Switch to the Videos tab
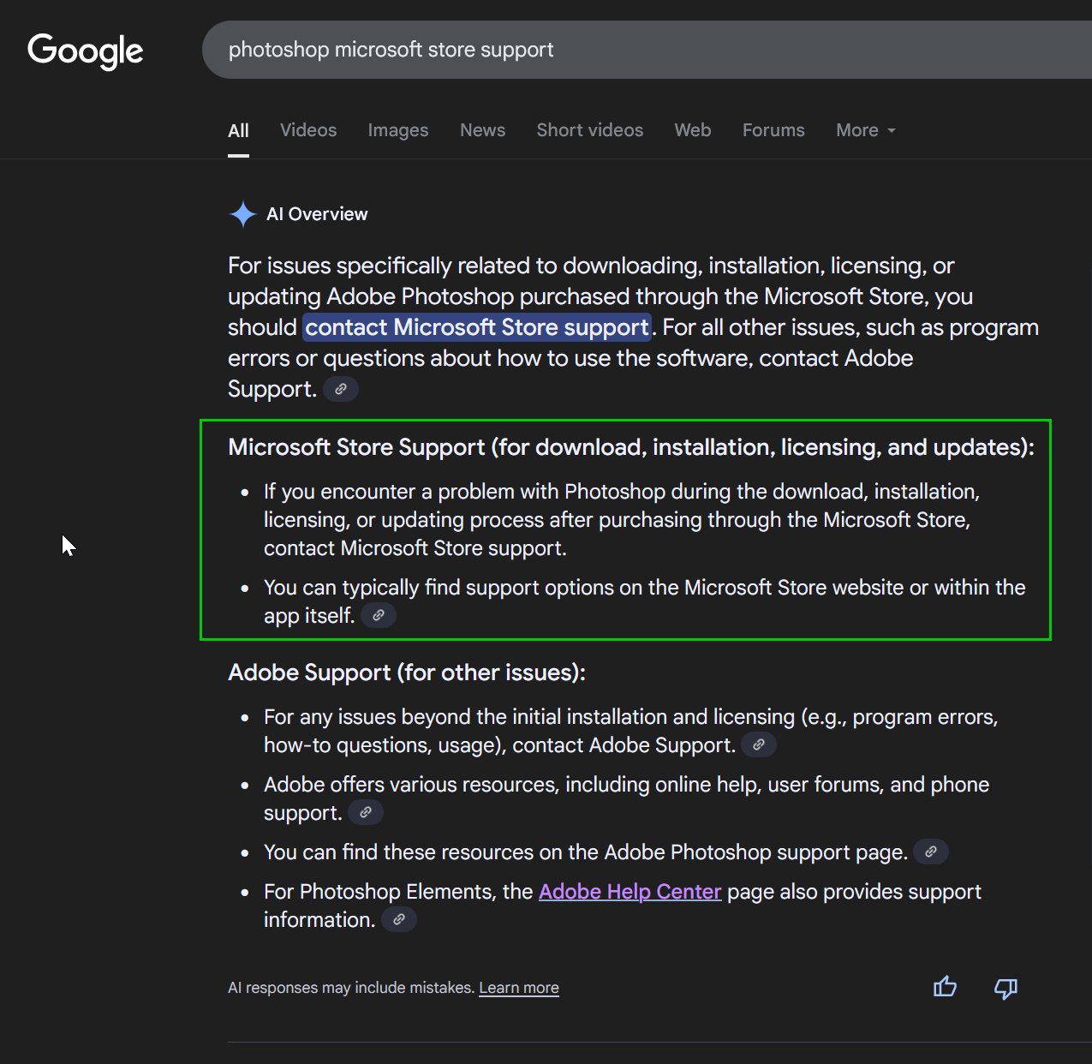Screen dimensions: 1092x1064 (x=307, y=130)
